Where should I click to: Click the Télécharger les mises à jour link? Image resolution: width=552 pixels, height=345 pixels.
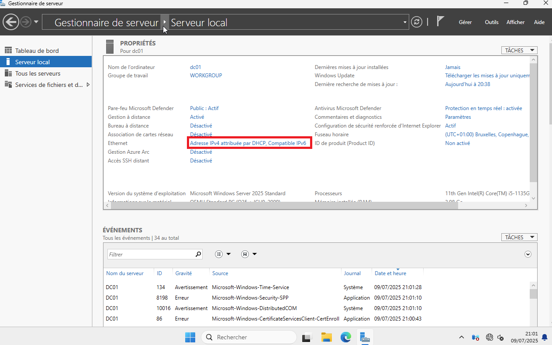point(487,76)
